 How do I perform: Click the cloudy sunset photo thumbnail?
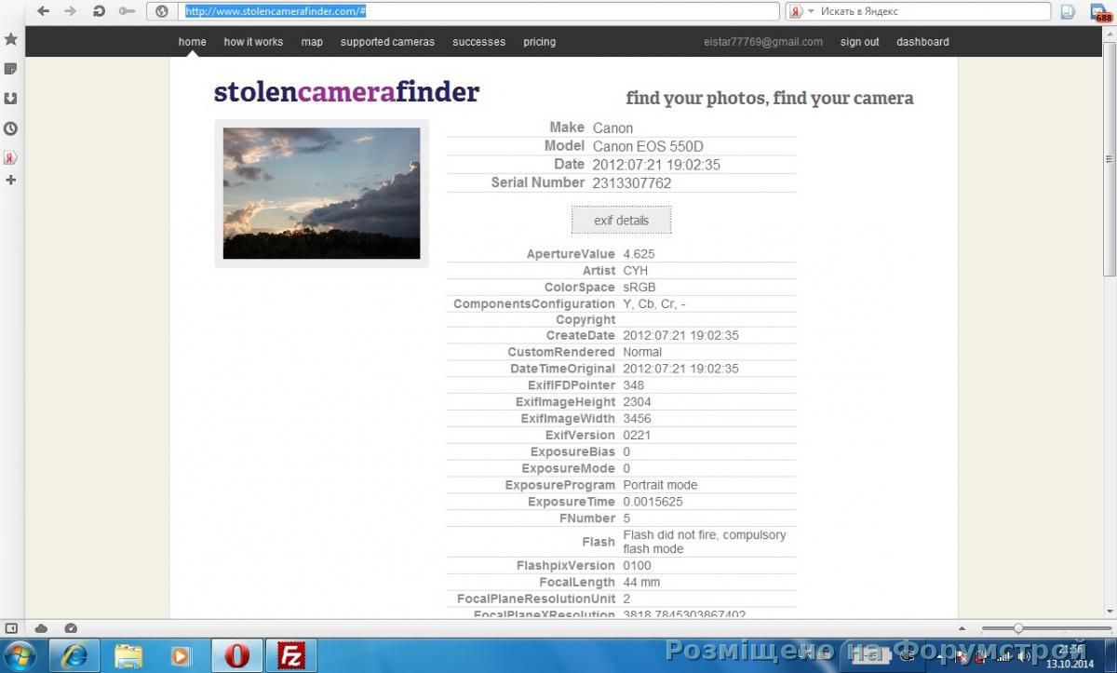point(321,193)
